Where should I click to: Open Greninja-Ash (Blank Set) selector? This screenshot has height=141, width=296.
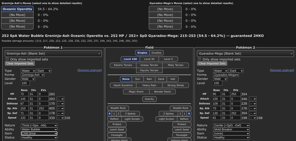coord(53,54)
